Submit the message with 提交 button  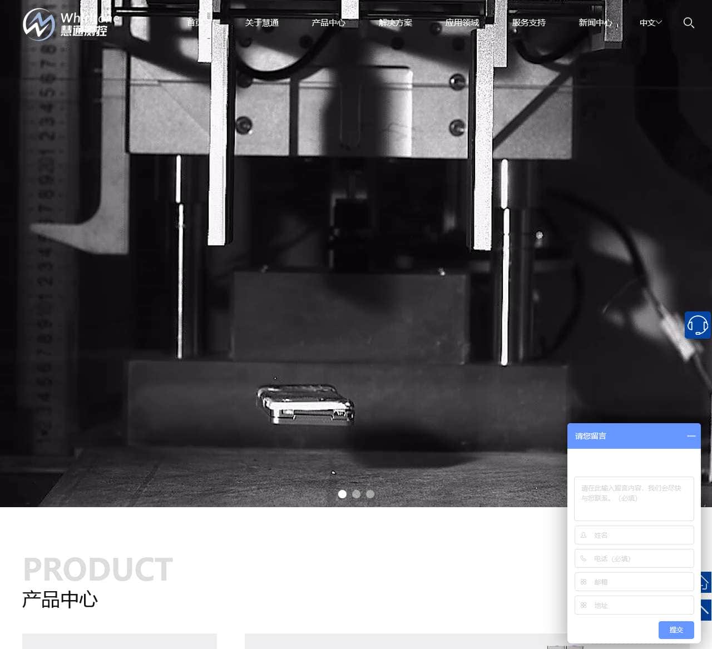click(x=676, y=630)
